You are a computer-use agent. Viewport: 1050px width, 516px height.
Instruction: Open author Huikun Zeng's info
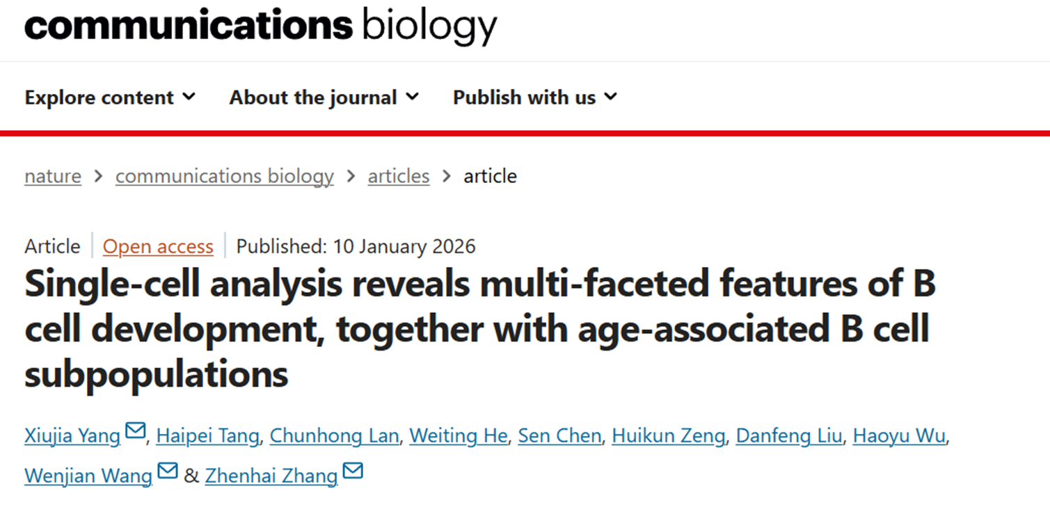click(x=668, y=436)
